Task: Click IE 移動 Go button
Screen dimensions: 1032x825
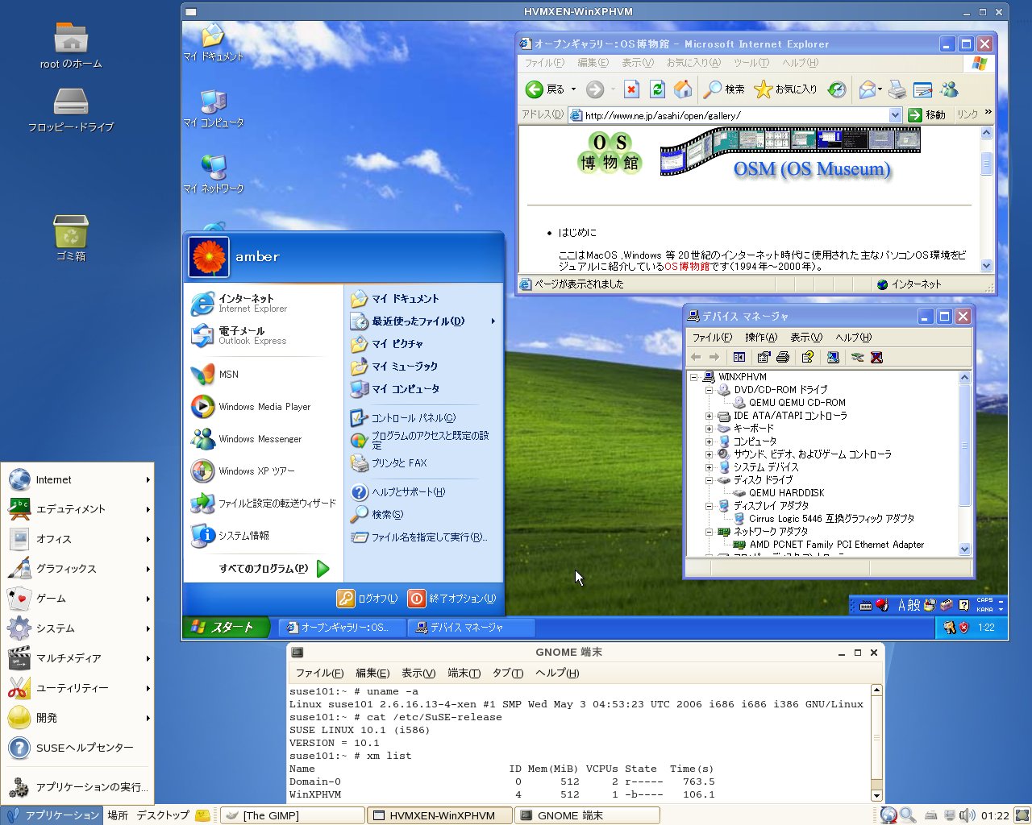Action: (x=927, y=115)
